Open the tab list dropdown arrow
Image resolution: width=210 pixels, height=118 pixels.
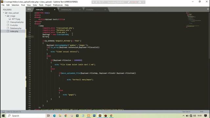(208, 9)
